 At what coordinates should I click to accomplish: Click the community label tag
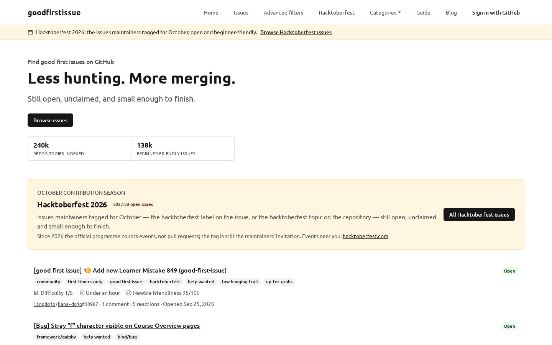[48, 282]
